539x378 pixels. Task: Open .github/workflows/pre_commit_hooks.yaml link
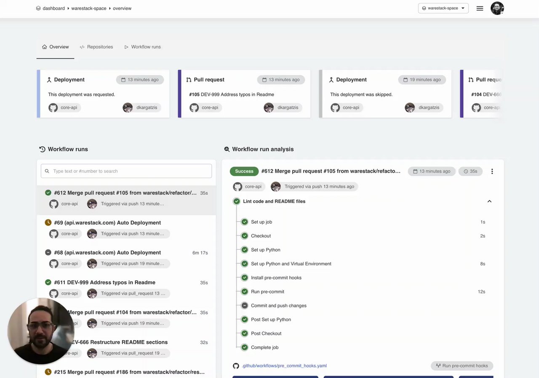(x=284, y=366)
